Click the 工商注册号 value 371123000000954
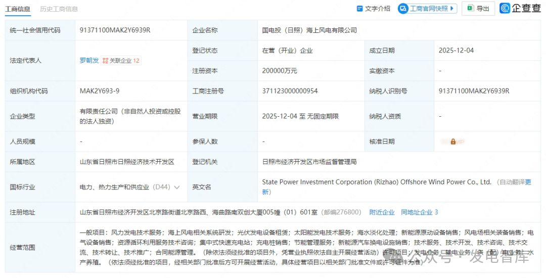 pos(290,91)
